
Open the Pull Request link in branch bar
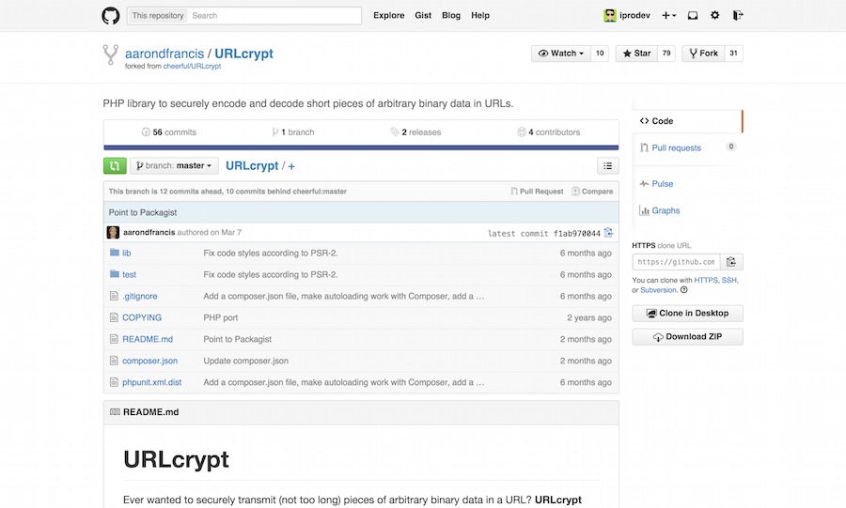coord(537,192)
